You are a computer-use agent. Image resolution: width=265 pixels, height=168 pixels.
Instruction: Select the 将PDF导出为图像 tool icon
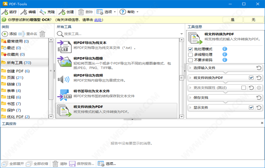coord(64,62)
